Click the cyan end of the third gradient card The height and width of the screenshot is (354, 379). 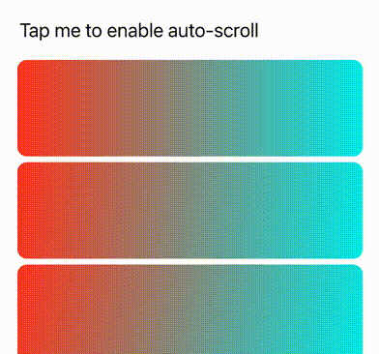click(x=351, y=310)
